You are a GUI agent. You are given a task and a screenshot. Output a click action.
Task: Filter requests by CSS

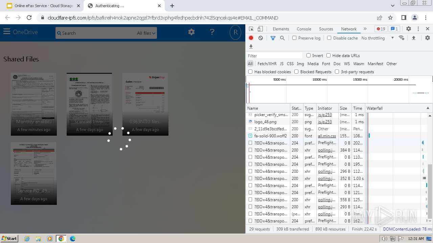[x=290, y=63]
